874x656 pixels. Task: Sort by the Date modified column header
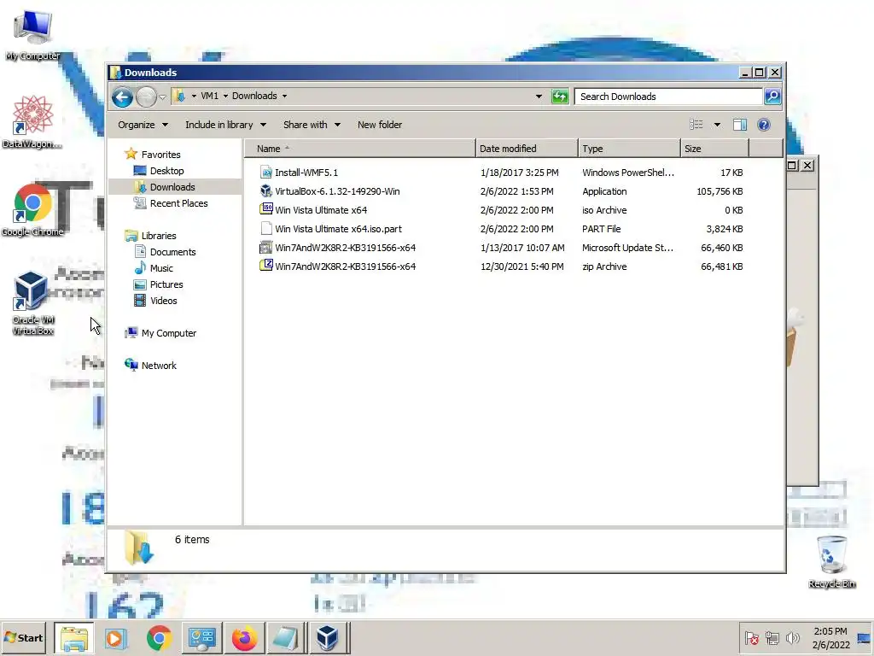527,149
